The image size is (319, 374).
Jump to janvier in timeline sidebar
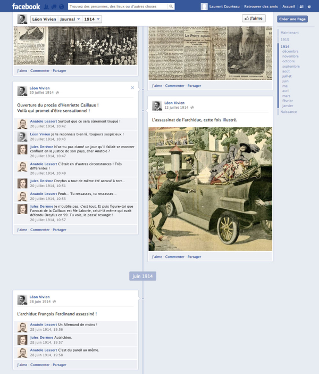[288, 105]
